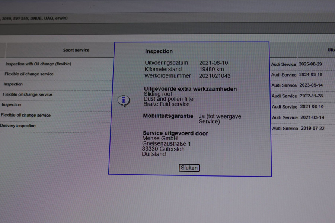Select the mileage value '19480 km'
The width and height of the screenshot is (335, 223).
211,70
